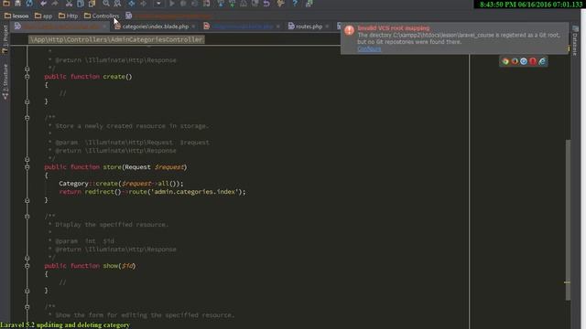
Task: Click the yellow warning stripe marker
Action: tap(567, 282)
